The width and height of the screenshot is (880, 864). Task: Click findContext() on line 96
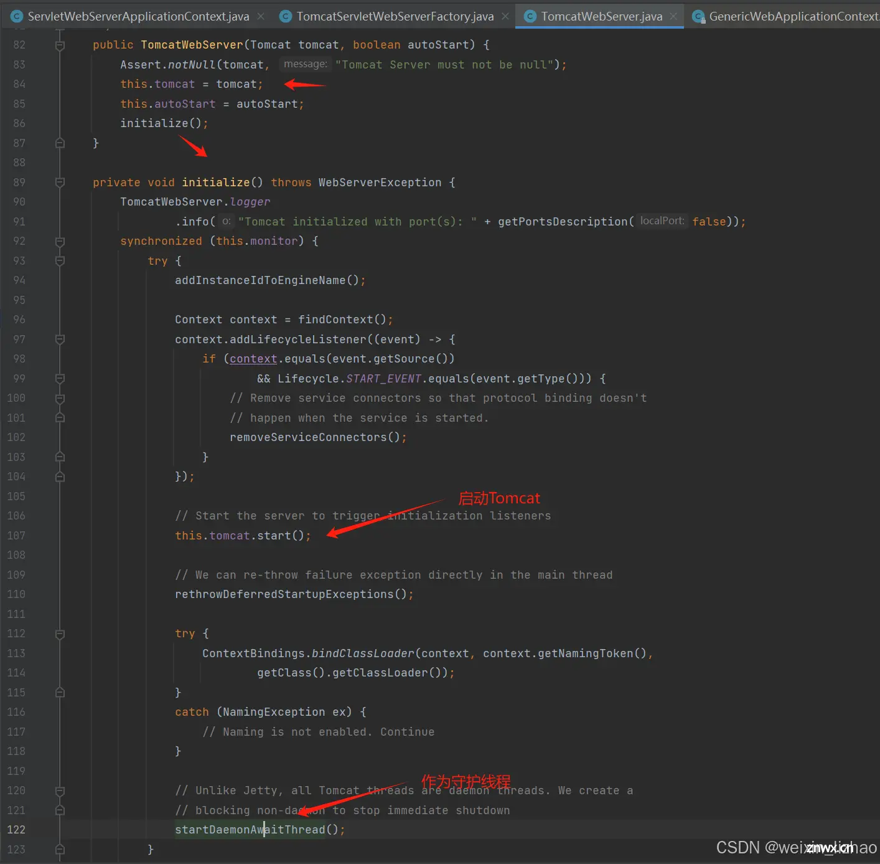click(342, 320)
